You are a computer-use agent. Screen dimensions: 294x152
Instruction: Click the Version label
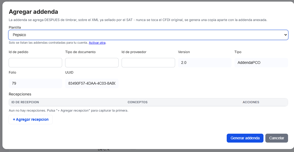184,52
